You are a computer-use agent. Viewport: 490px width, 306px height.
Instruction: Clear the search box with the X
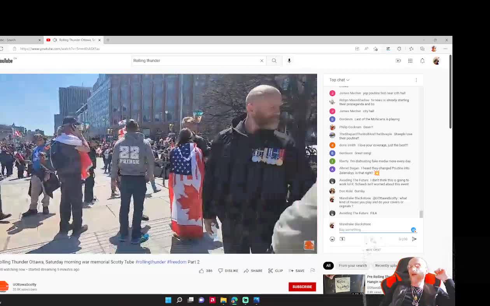(262, 61)
